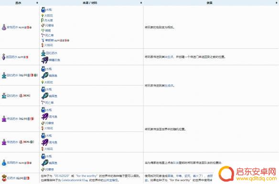This screenshot has height=184, width=279.
Task: Open the Wormhole Potion icon
Action: 4,162
